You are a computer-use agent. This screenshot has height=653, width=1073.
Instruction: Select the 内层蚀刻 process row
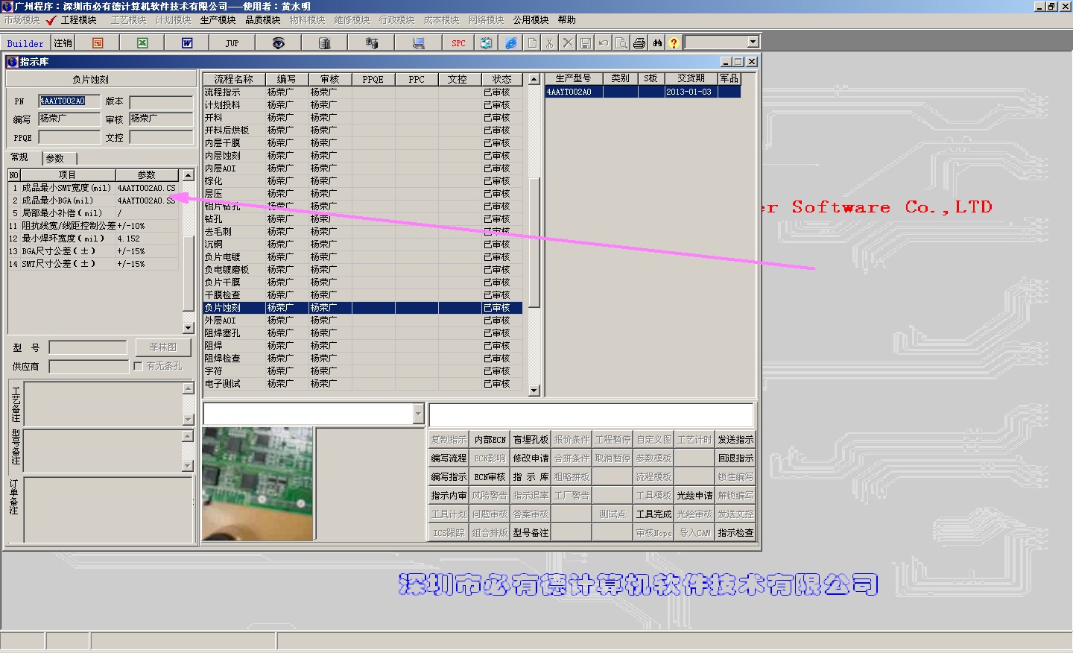pyautogui.click(x=362, y=156)
